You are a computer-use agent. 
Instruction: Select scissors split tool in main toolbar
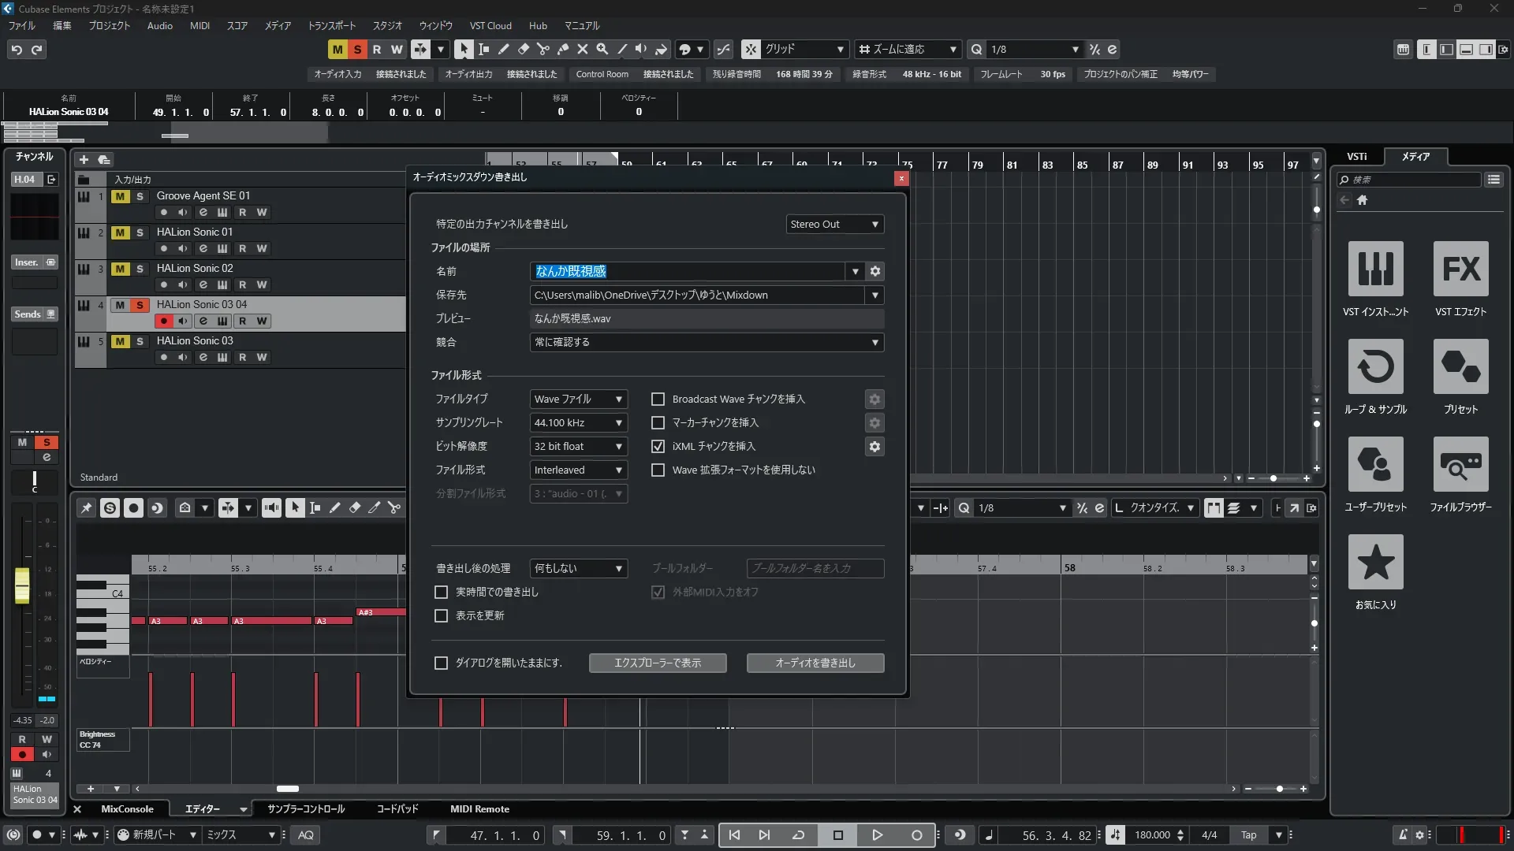[543, 50]
